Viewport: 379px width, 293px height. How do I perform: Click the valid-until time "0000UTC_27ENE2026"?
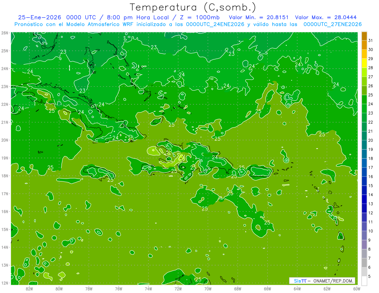pyautogui.click(x=333, y=24)
